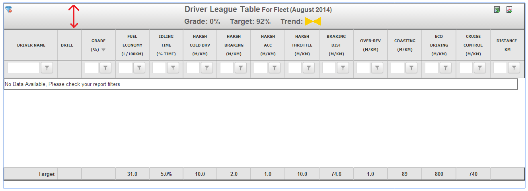Sort by the Driver Name column header
Viewport: 528px width, 191px height.
tap(31, 45)
